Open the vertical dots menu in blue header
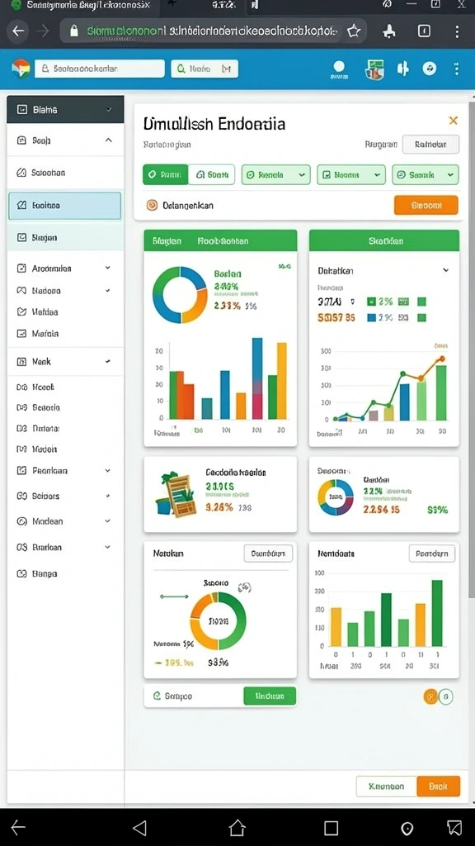This screenshot has width=475, height=846. 457,69
